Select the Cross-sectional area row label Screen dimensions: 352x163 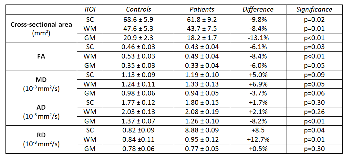(x=41, y=24)
